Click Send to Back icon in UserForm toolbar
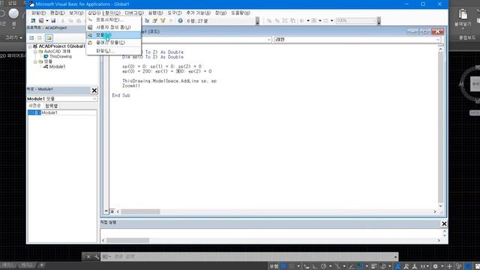 (277, 21)
